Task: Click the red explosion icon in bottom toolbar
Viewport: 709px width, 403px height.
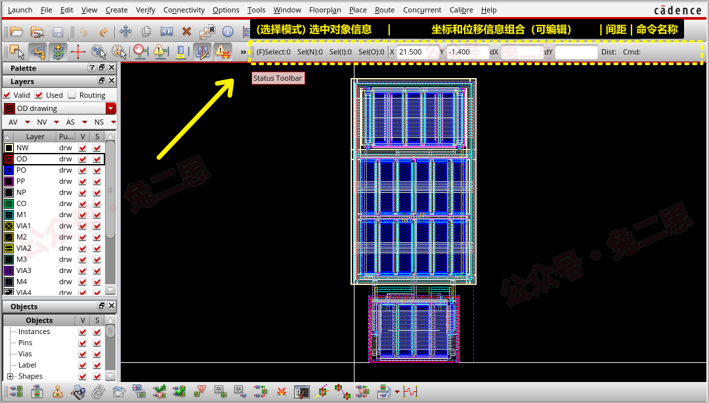Action: 282,392
